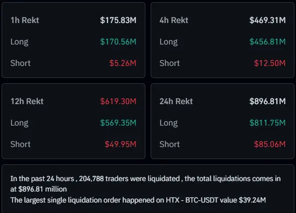
Task: Click the 1h Long value $170.56M
Action: (x=118, y=42)
